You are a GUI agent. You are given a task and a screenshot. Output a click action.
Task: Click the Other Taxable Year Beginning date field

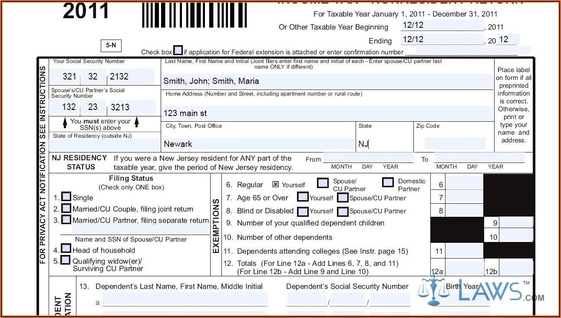click(441, 25)
